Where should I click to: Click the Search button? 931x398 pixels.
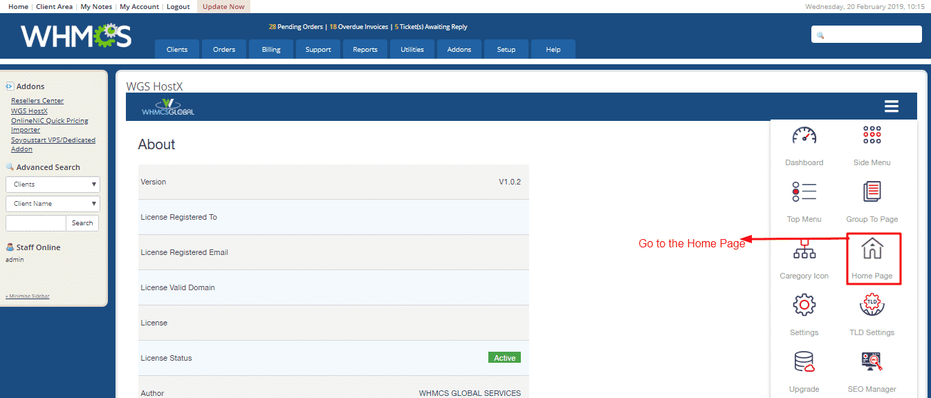click(82, 222)
